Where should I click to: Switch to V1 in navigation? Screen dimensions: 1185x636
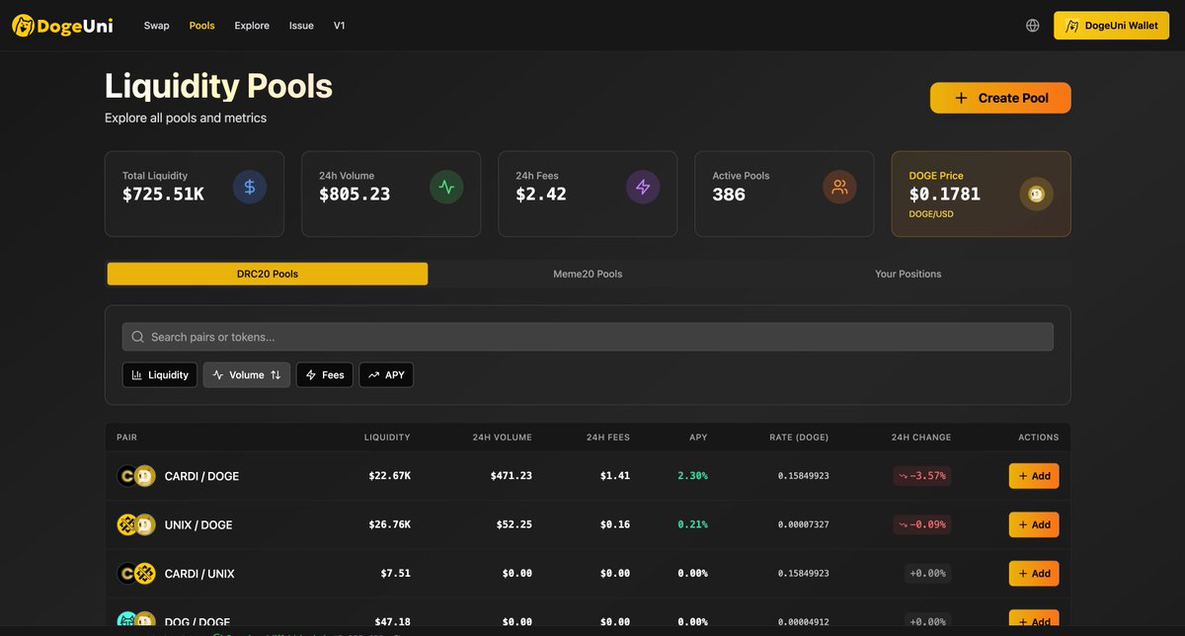pyautogui.click(x=340, y=26)
